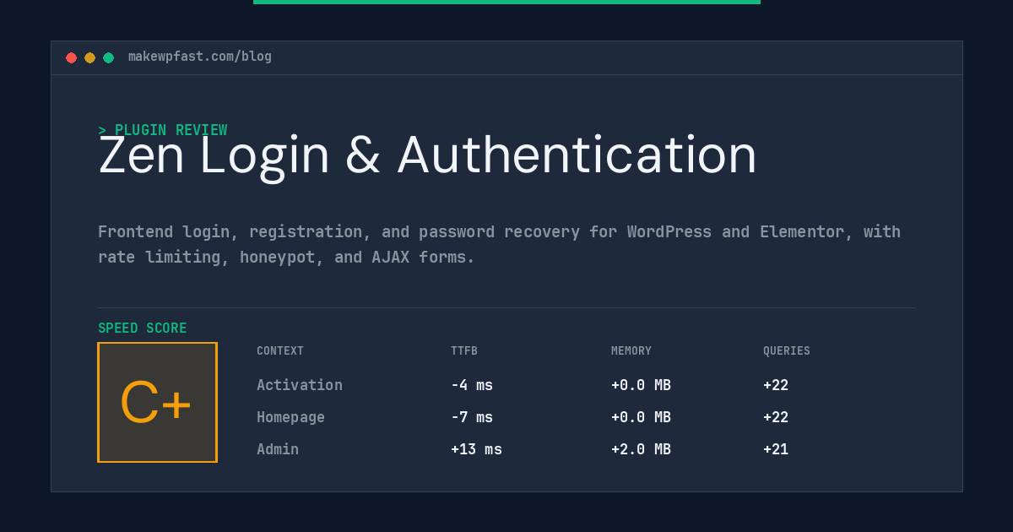Click the Activation memory '+0.0 MB' value
The image size is (1013, 532).
coord(641,385)
